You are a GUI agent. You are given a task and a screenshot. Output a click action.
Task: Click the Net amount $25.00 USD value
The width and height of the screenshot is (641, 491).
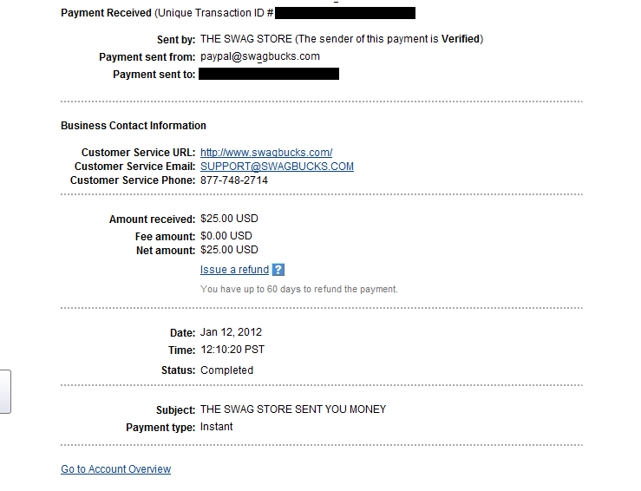[x=229, y=251]
